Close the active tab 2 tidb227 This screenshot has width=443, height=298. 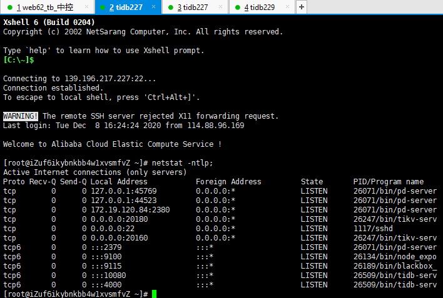tap(153, 7)
